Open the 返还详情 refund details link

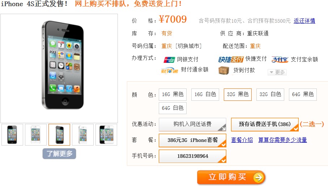pyautogui.click(x=304, y=21)
